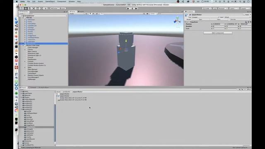Click the Transform preset icon
265x149 pixels.
[x=248, y=22]
